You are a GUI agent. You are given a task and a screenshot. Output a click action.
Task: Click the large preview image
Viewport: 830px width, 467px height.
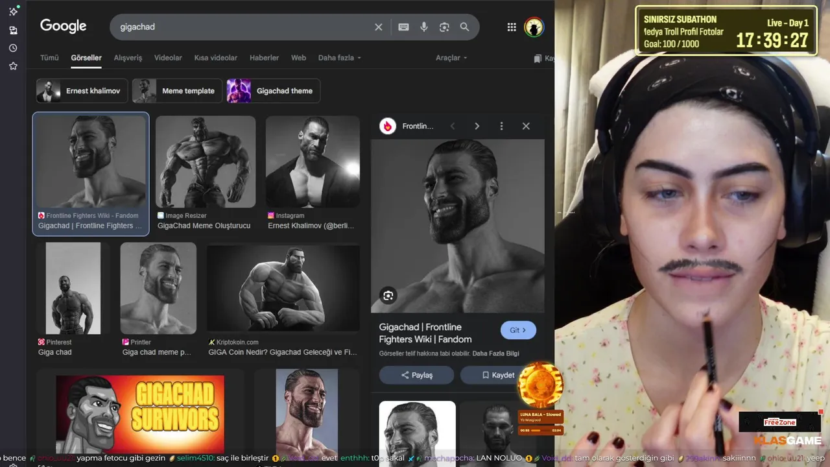click(x=458, y=226)
